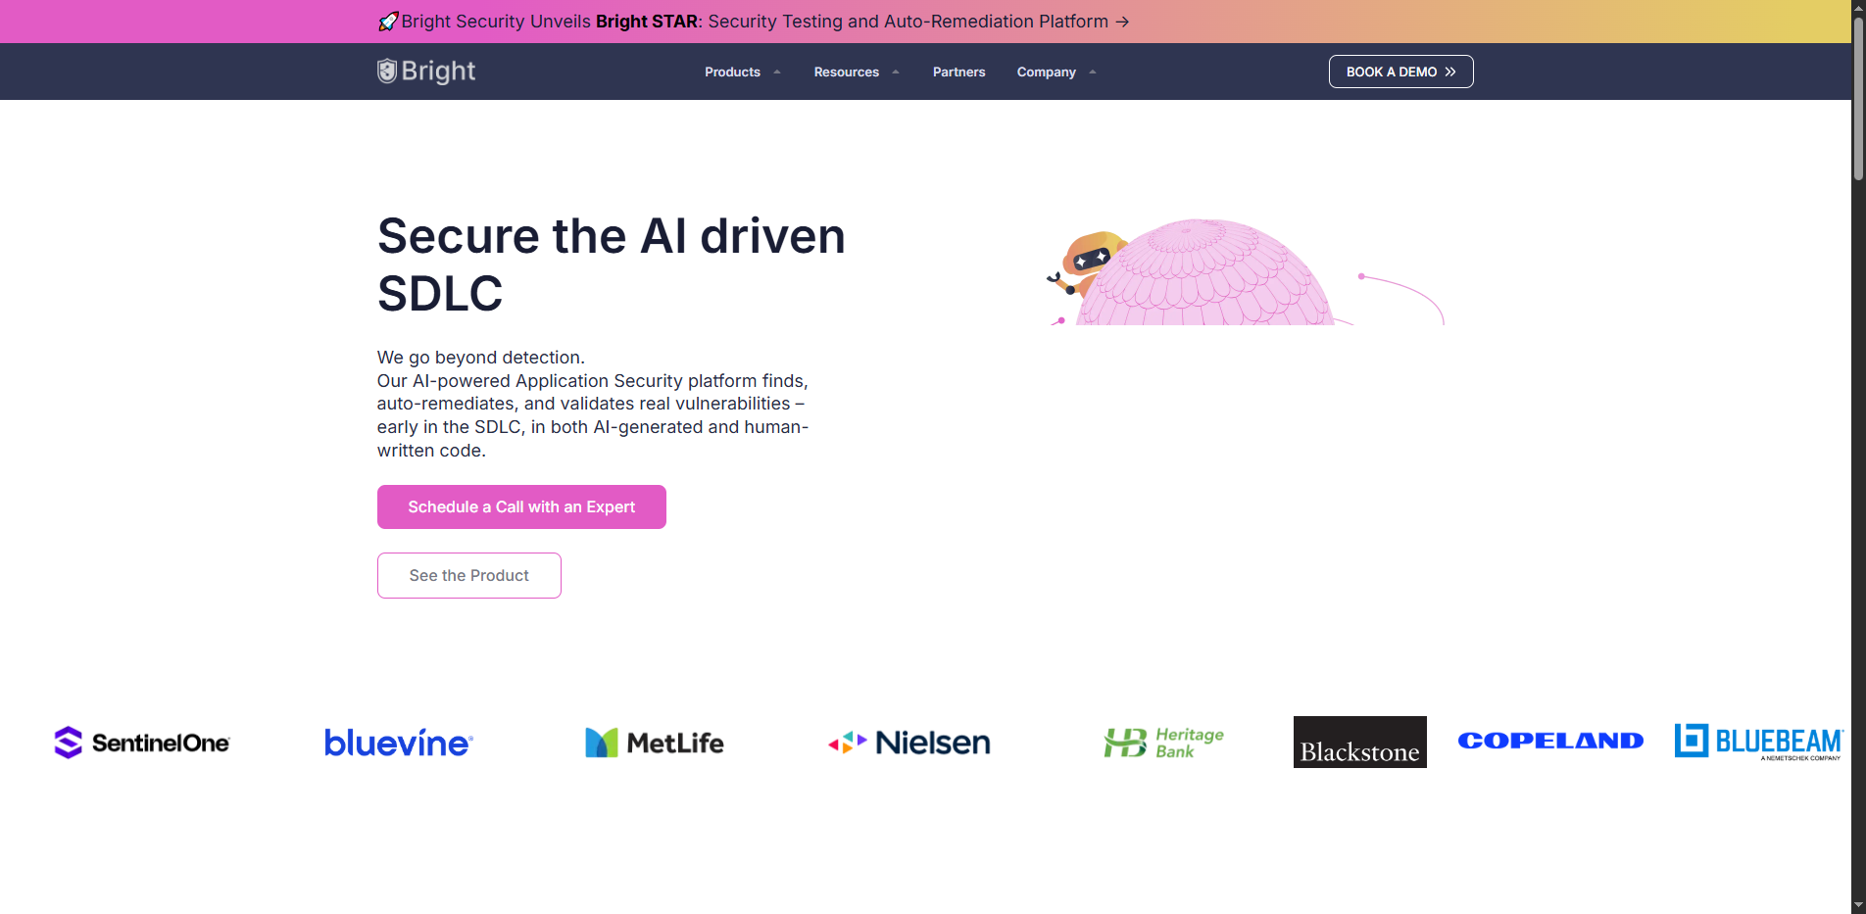The width and height of the screenshot is (1866, 914).
Task: Click the page vertical scrollbar thumb
Action: (x=1858, y=98)
